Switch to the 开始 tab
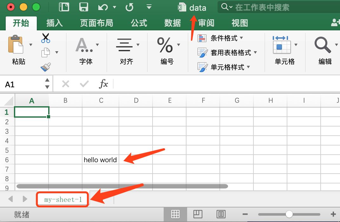Image resolution: width=340 pixels, height=222 pixels. [21, 23]
